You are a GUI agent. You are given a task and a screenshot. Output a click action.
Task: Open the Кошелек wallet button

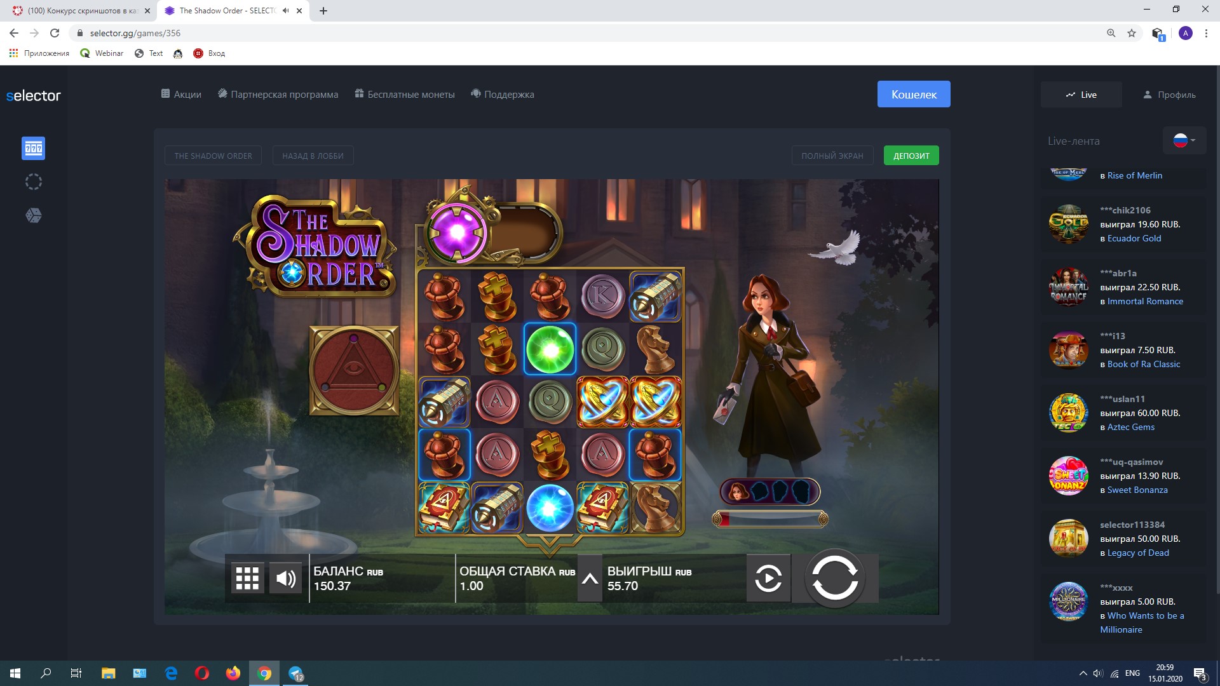(x=913, y=94)
